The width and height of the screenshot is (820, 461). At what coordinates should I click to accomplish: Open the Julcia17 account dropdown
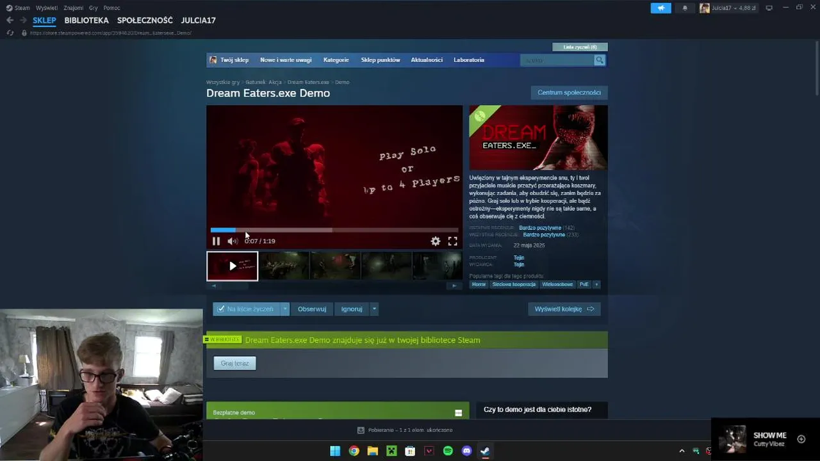pos(732,8)
